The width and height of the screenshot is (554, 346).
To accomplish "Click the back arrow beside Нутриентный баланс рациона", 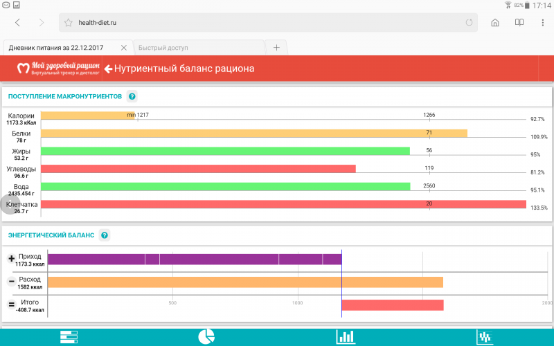I will pyautogui.click(x=108, y=69).
